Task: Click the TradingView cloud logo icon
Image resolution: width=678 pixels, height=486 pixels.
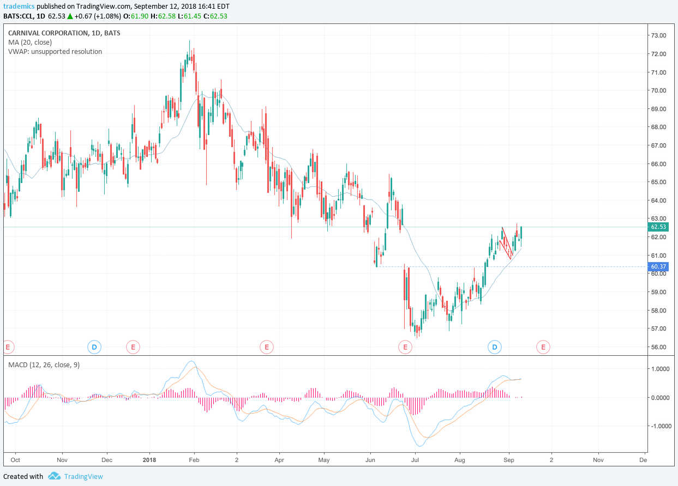Action: (x=54, y=476)
